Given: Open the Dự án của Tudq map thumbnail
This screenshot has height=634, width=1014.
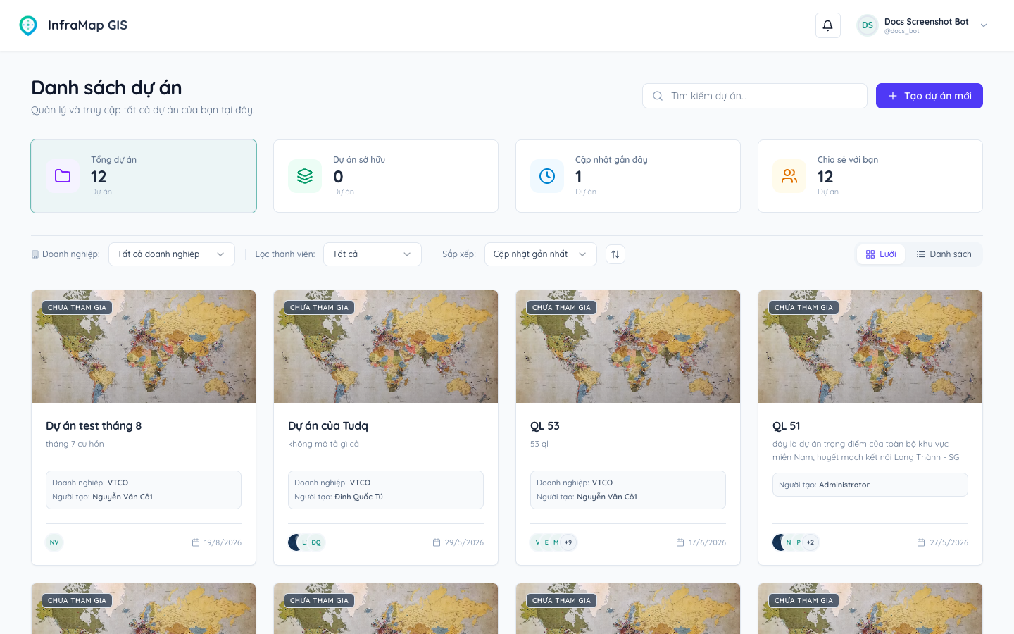Looking at the screenshot, I should 386,347.
